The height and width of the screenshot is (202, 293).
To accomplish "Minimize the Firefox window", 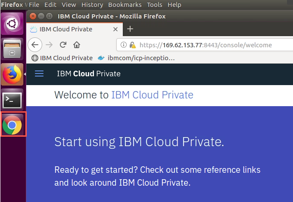I will (x=41, y=16).
